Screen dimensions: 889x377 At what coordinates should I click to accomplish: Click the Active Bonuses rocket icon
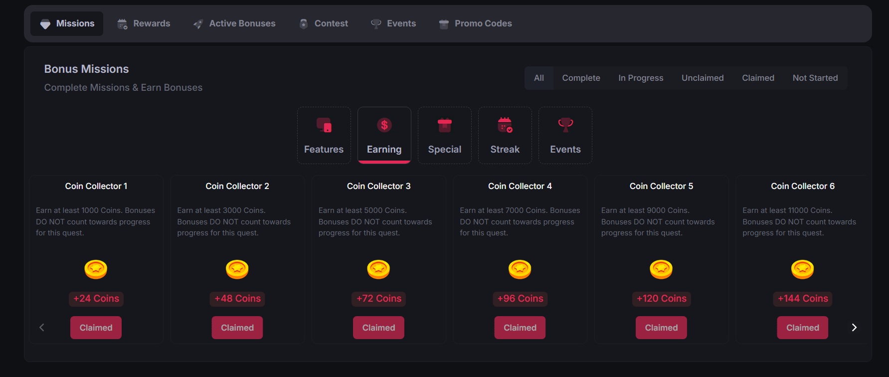pos(198,24)
